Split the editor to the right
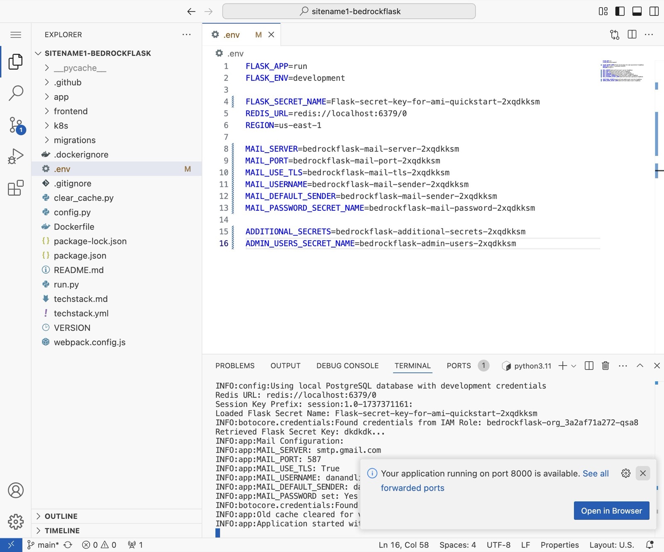664x552 pixels. 632,34
